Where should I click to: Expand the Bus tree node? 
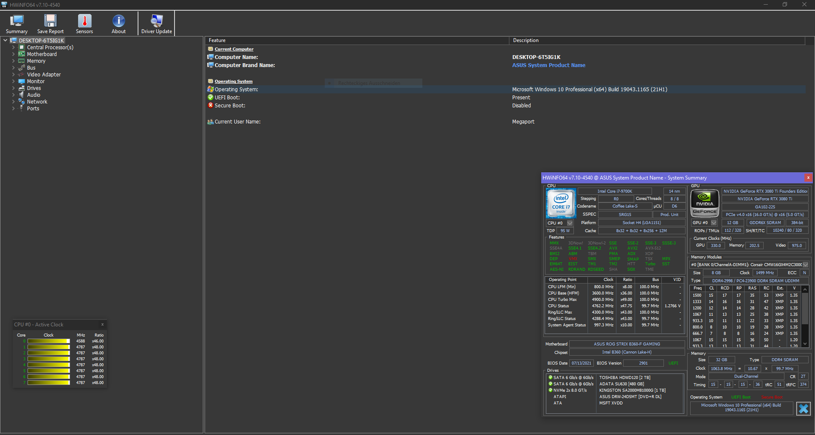coord(13,68)
